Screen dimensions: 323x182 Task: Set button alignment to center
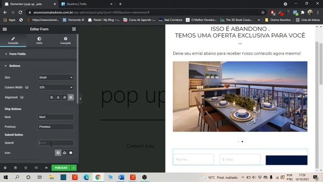[58, 97]
